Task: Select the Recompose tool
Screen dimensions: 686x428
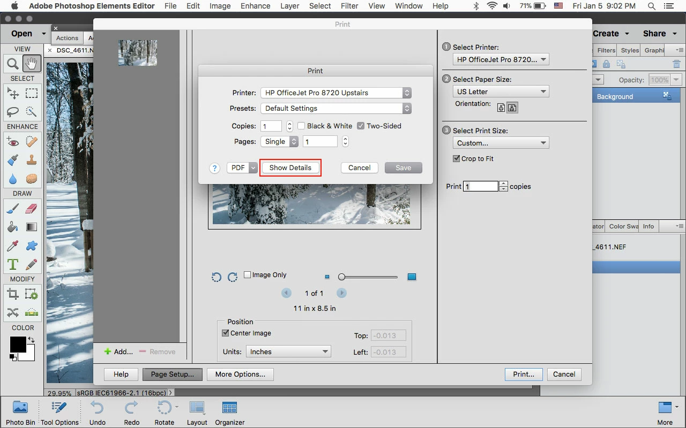Action: (x=32, y=294)
